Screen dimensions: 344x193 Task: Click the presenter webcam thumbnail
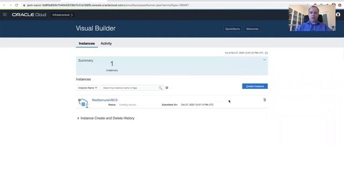[312, 18]
